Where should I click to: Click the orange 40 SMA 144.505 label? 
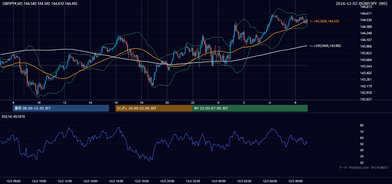click(325, 21)
